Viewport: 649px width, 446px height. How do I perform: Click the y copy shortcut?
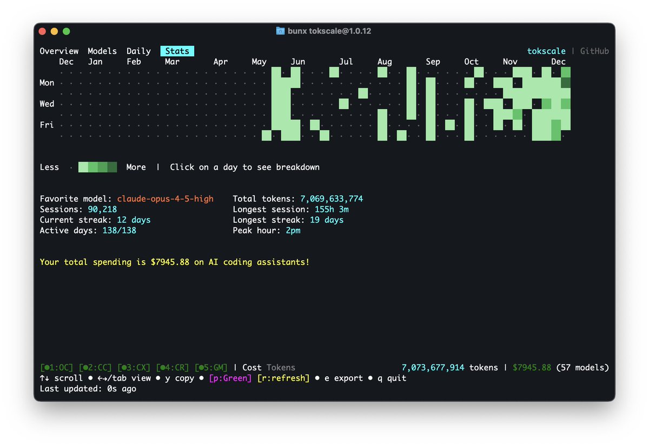point(180,378)
